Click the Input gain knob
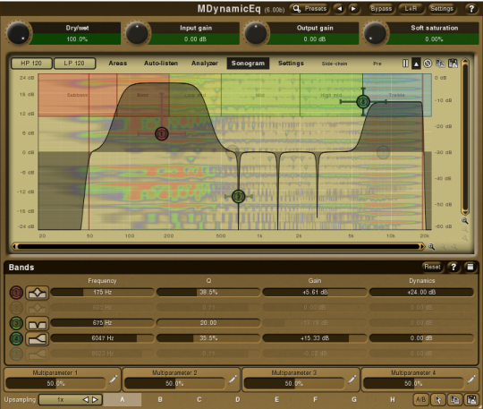 tap(137, 33)
